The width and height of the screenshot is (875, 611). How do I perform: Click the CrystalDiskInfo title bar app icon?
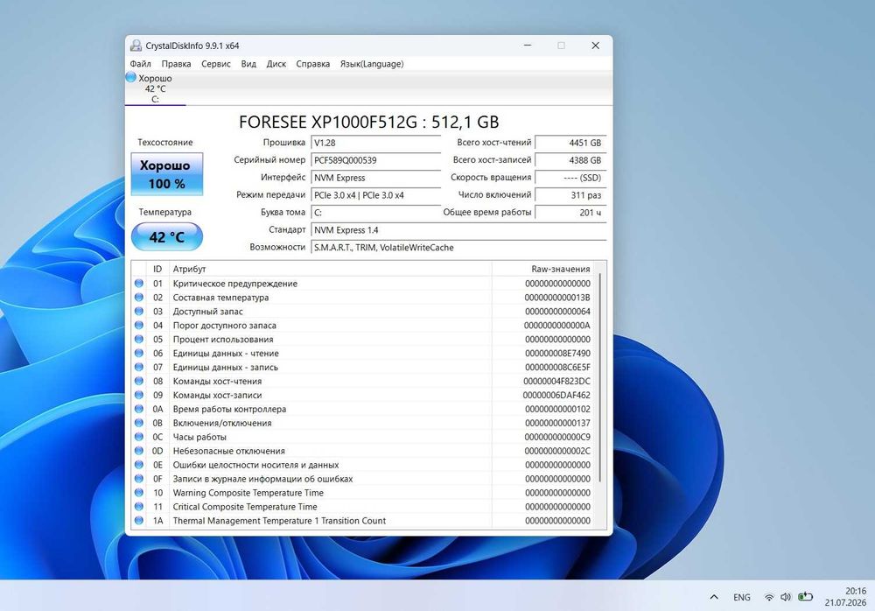point(136,46)
